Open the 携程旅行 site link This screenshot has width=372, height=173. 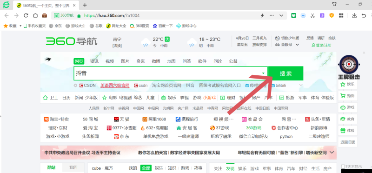pos(187,119)
